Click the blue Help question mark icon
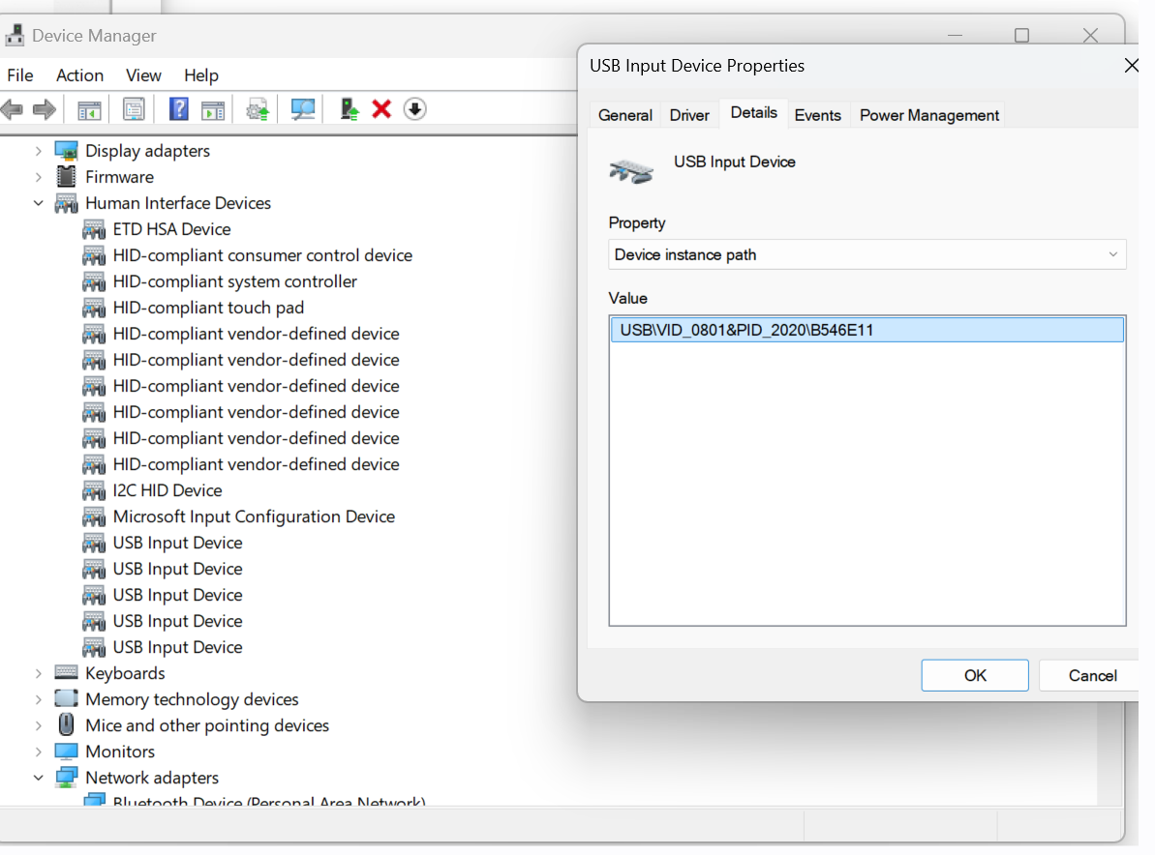This screenshot has width=1155, height=855. [178, 109]
